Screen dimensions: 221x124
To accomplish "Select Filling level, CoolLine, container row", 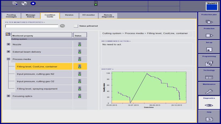I will coord(44,66).
